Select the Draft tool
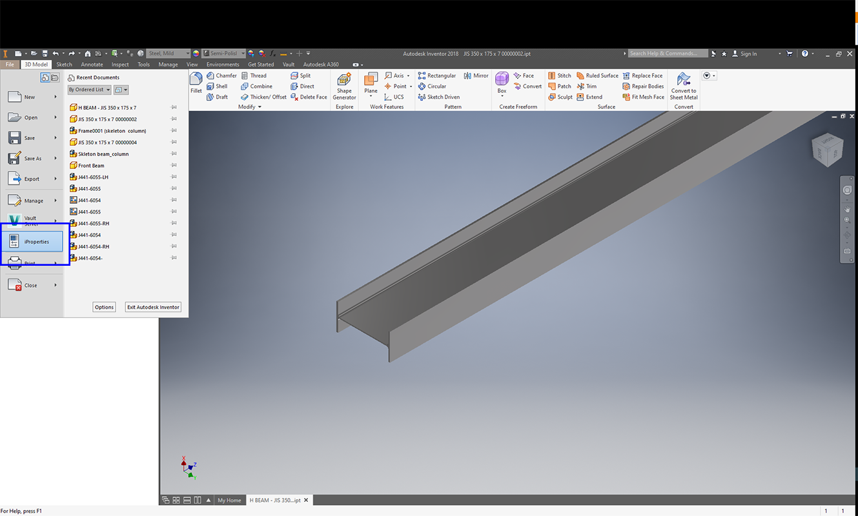Viewport: 858px width, 516px height. (x=217, y=97)
